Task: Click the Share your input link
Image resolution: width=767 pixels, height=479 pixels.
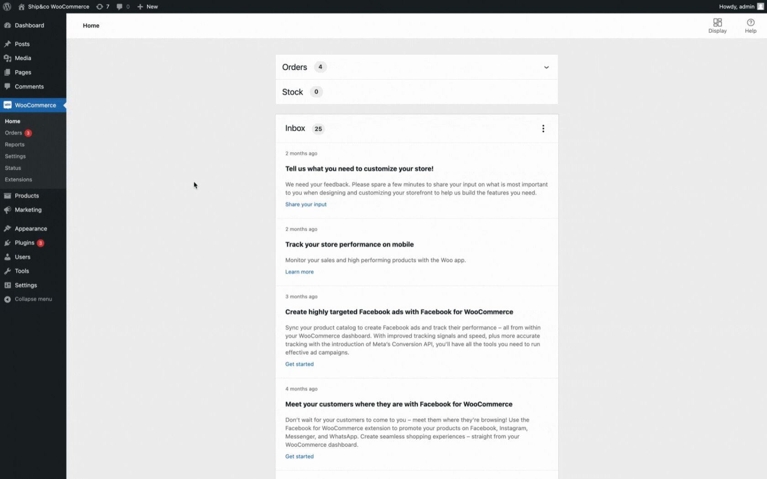Action: (x=306, y=204)
